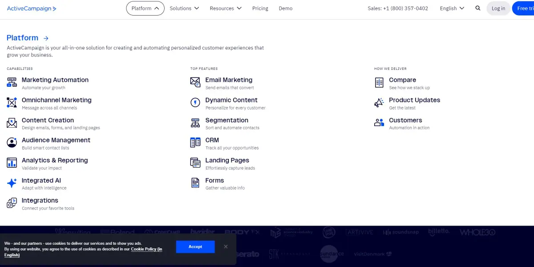Expand the Resources dropdown menu
Screen dimensions: 534x267
(226, 8)
